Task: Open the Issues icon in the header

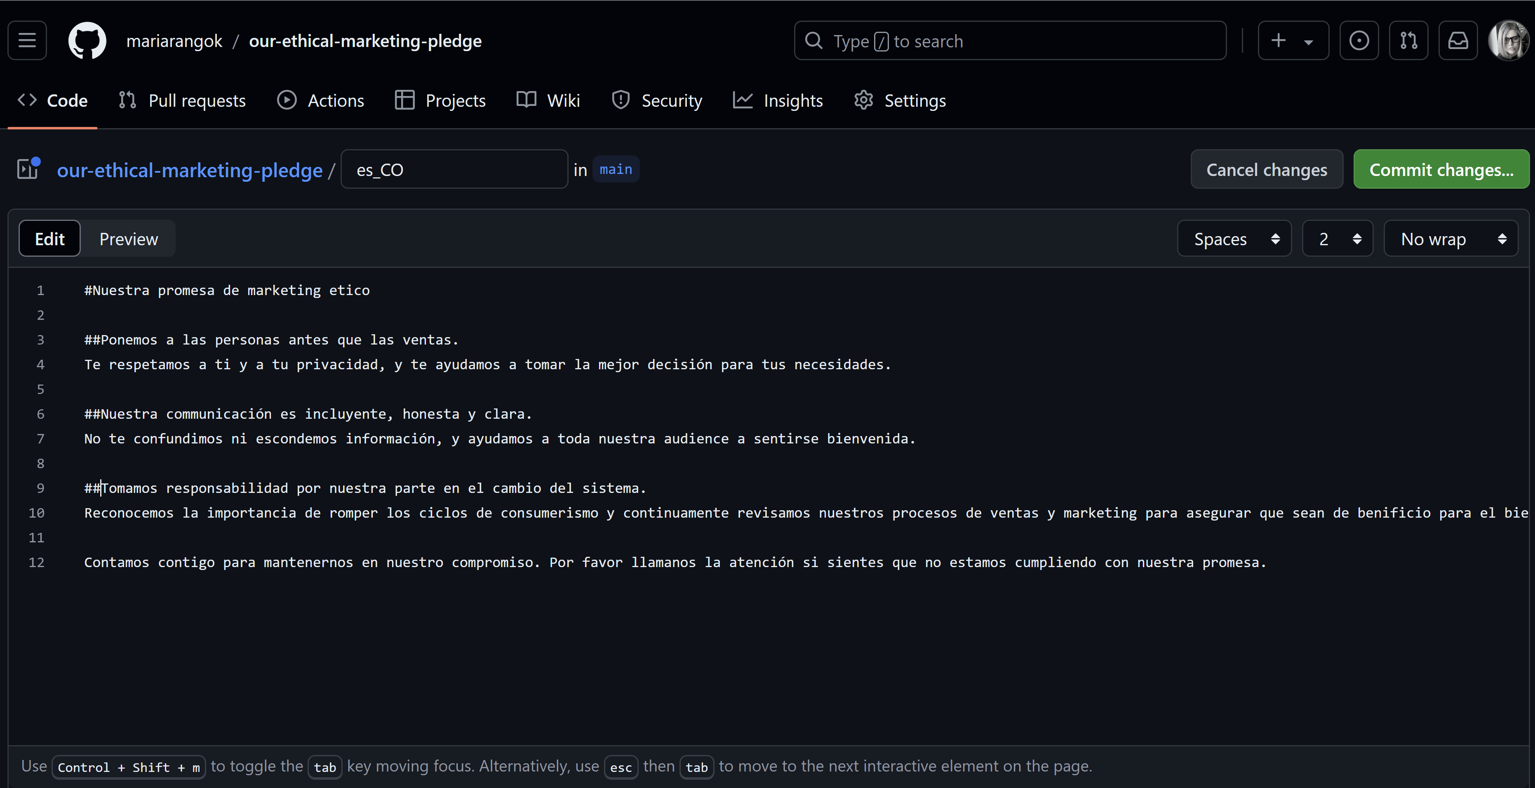Action: [x=1359, y=40]
